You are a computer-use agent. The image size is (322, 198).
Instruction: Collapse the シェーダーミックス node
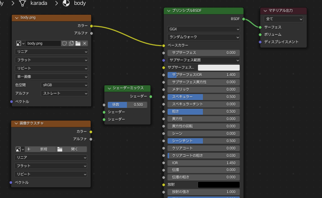tap(109, 88)
